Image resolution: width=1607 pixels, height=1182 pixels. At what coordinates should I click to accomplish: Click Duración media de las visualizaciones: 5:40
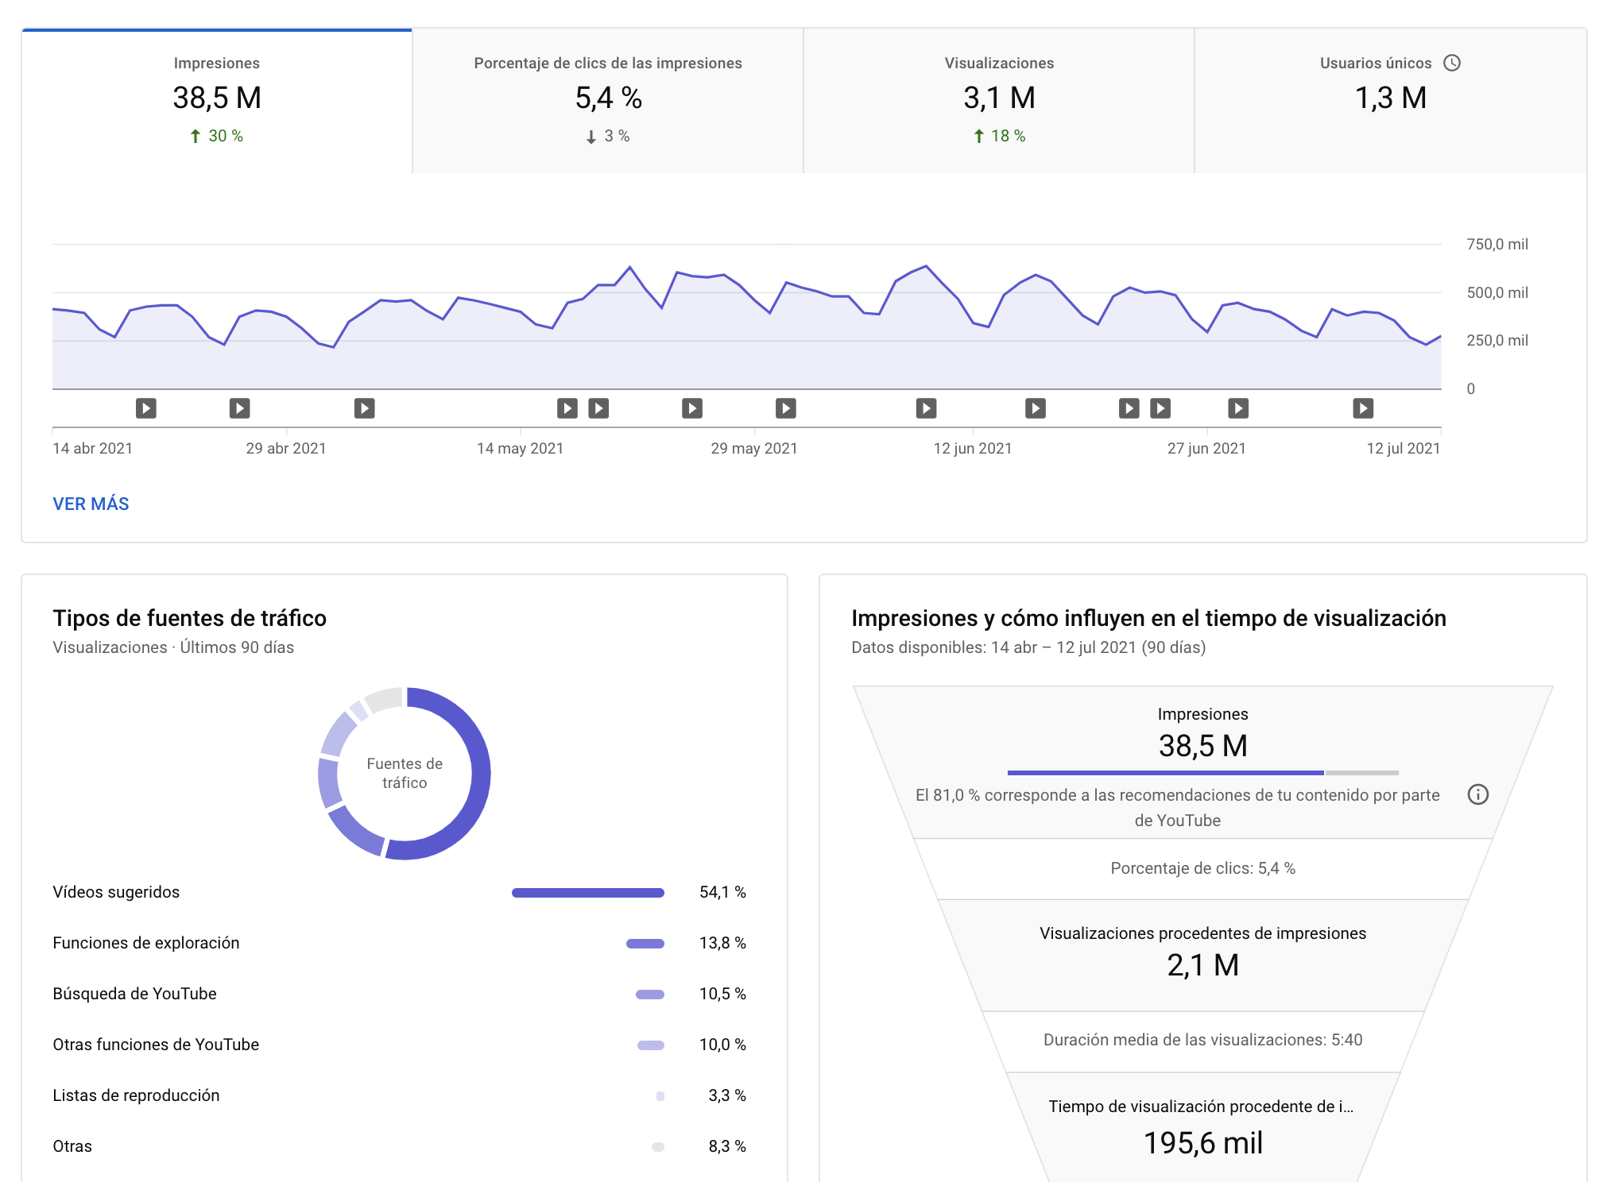pyautogui.click(x=1203, y=1040)
